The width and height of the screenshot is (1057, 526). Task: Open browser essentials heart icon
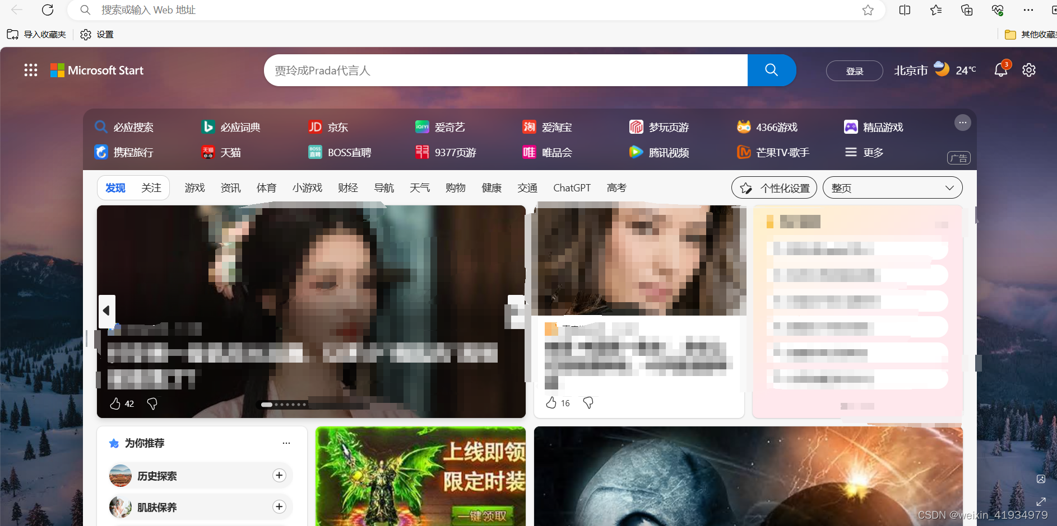(x=998, y=10)
